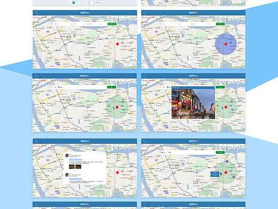Image resolution: width=278 pixels, height=209 pixels.
Task: Open first dropdown in blue-circle panel search bar
Action: 171,24
